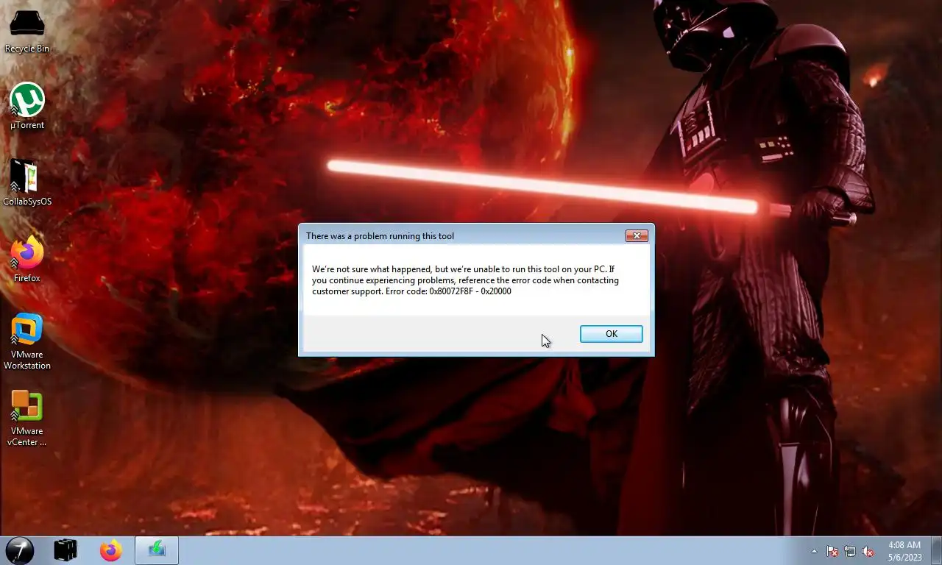The width and height of the screenshot is (942, 565).
Task: Select the VMware Workstation desktop icon
Action: pyautogui.click(x=27, y=341)
